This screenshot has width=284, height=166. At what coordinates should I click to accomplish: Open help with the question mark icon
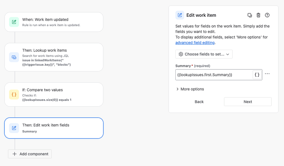(267, 15)
